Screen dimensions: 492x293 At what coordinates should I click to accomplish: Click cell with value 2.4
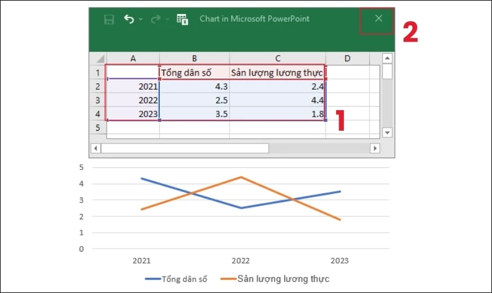click(278, 86)
